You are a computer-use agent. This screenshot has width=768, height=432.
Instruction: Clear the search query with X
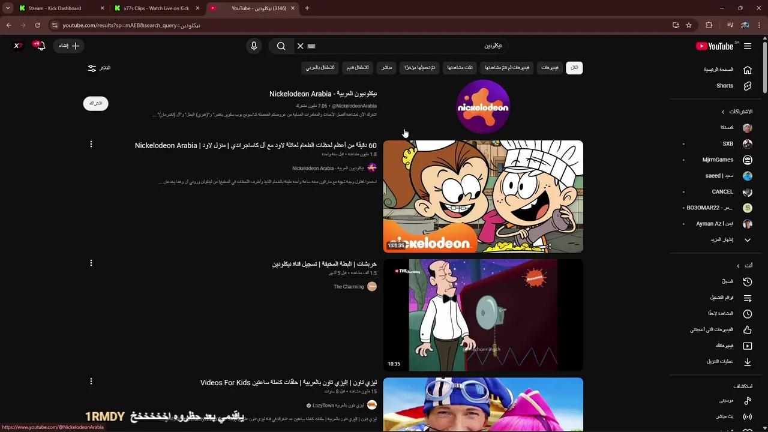[300, 46]
